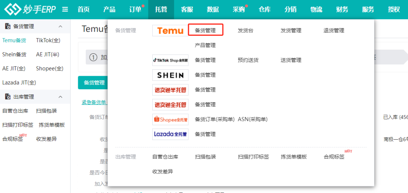
Task: Open 仓库 top menu
Action: (264, 10)
